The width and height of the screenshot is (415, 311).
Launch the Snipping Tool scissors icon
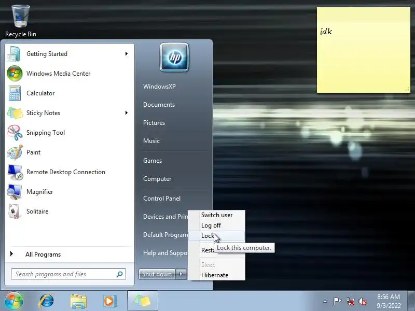pyautogui.click(x=15, y=133)
